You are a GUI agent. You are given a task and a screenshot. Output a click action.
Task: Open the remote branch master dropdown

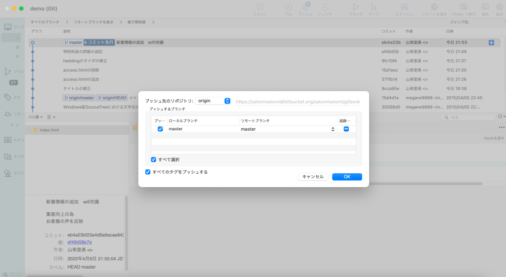(x=287, y=129)
